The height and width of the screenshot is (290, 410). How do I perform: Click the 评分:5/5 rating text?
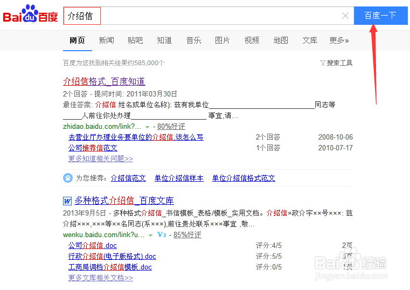coord(269,256)
